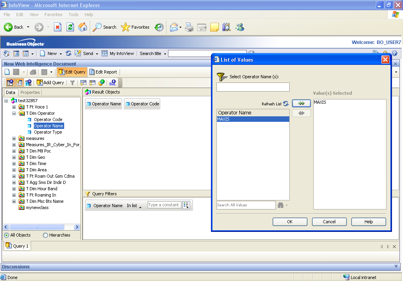Screen dimensions: 403x281
Task: Click OK in List of Values dialog
Action: click(290, 222)
